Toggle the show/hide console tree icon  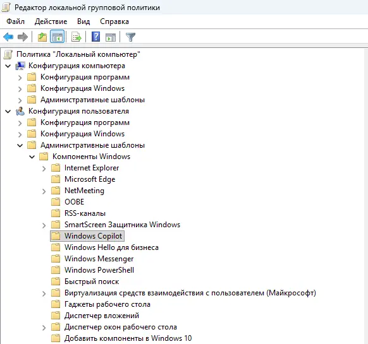pyautogui.click(x=58, y=37)
